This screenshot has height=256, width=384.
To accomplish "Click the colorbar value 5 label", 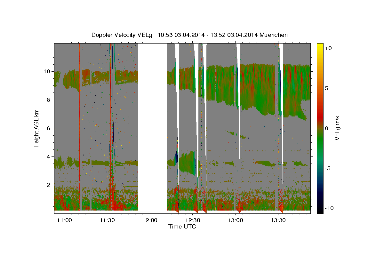I will 327,88.
